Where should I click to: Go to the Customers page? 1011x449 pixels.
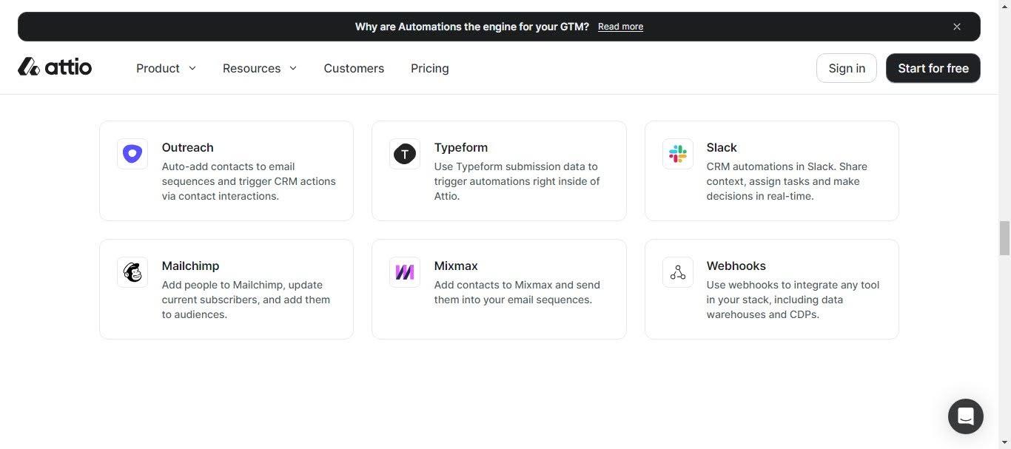click(x=354, y=68)
